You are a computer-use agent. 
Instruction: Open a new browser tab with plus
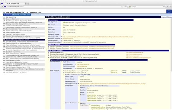pos(27,4)
